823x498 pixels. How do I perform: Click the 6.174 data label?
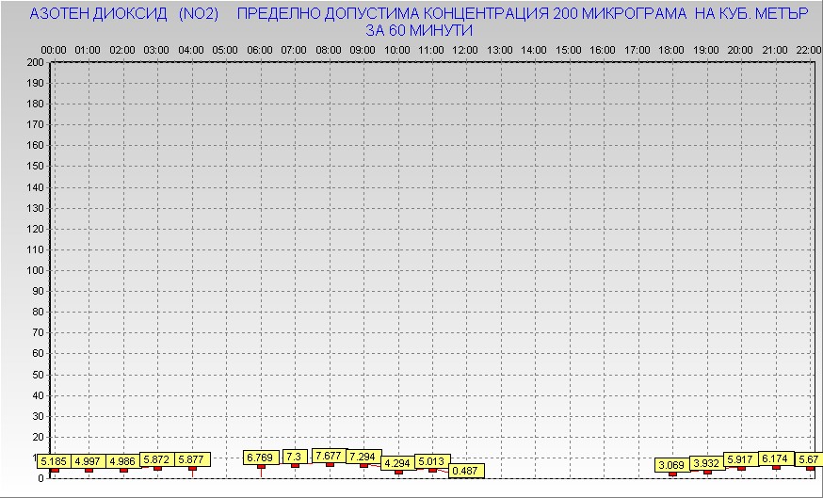pyautogui.click(x=776, y=458)
